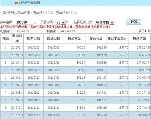
Task: Select the 利息合计 value 145,849.29
Action: [x=22, y=31]
